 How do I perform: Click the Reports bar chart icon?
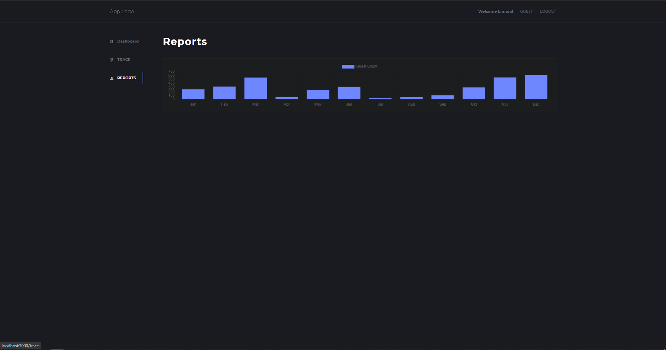[112, 78]
